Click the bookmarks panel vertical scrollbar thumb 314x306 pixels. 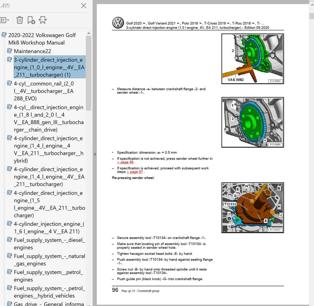coord(88,73)
